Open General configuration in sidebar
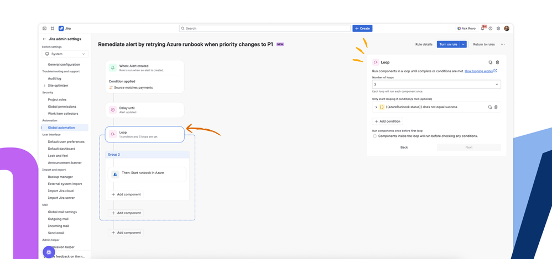Viewport: 552px width, 259px height. 64,64
